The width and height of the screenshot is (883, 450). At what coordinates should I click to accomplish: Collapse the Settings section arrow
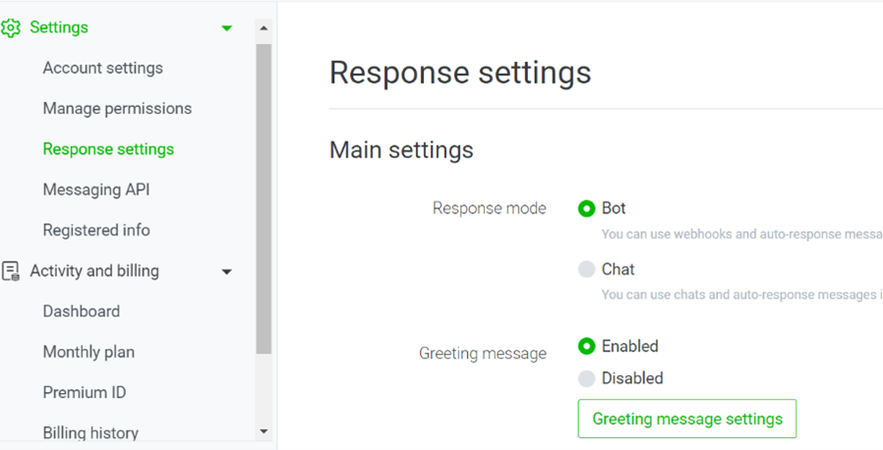[x=227, y=28]
